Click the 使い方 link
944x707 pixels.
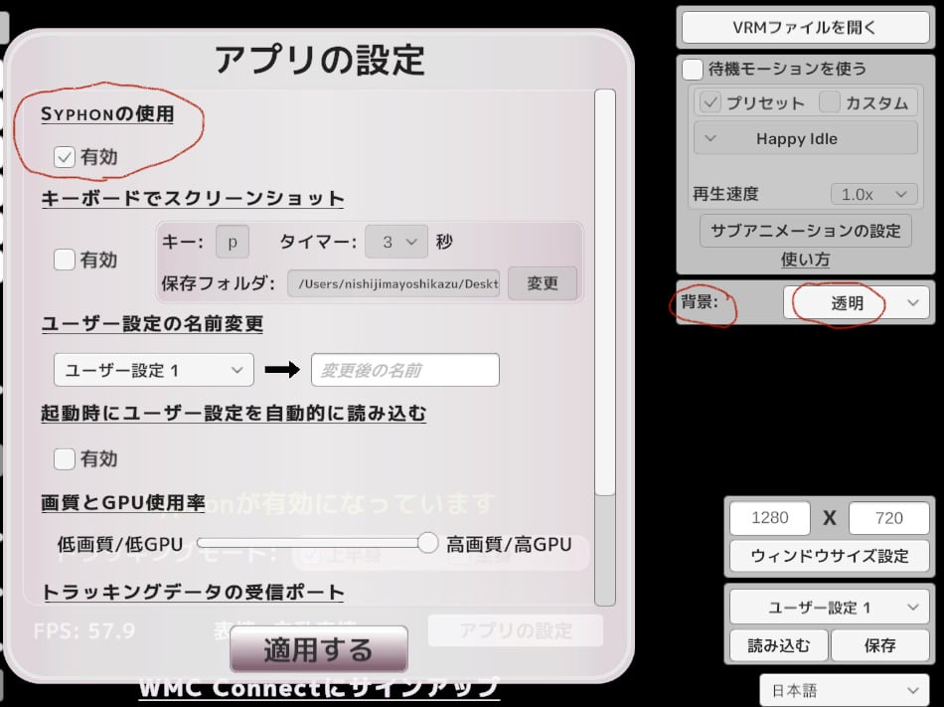coord(805,260)
